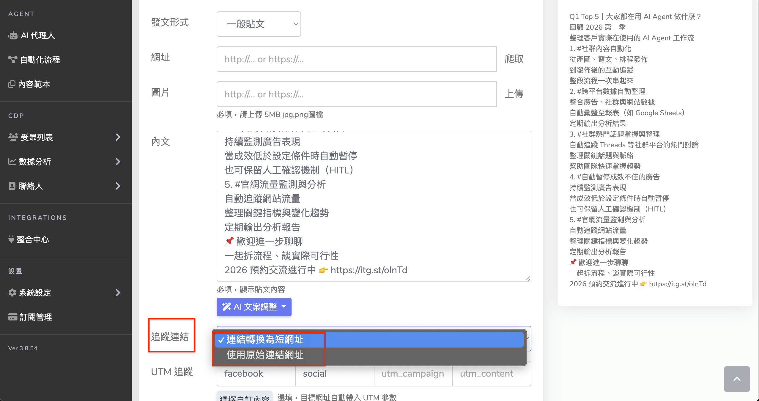Click the 系統設定 gear icon
759x401 pixels.
pyautogui.click(x=12, y=293)
